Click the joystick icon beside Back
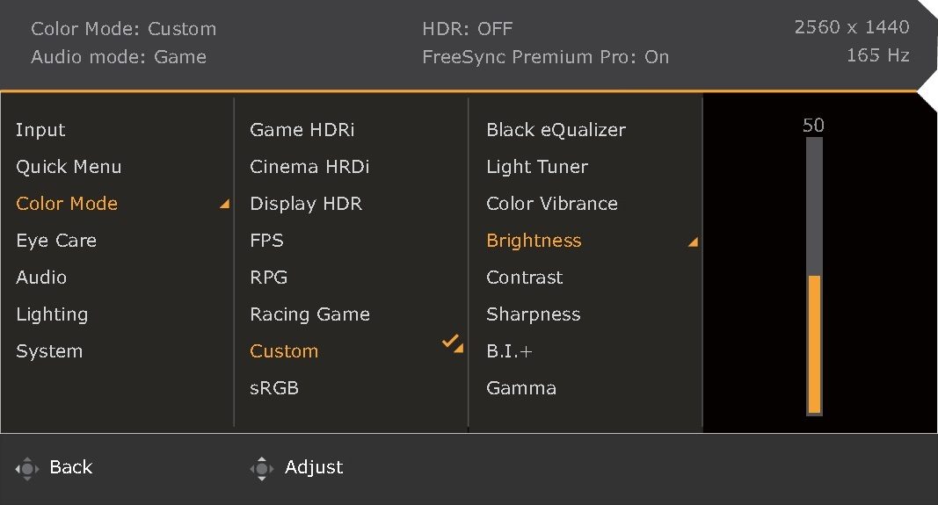The width and height of the screenshot is (938, 505). [27, 468]
